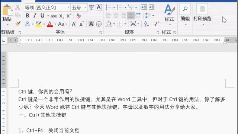Click the Subscript X2 icon
The height and width of the screenshot is (134, 238).
pyautogui.click(x=61, y=16)
